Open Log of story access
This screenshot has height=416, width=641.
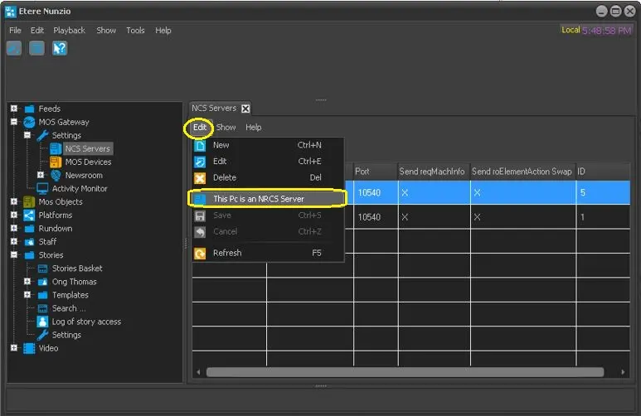pos(86,322)
